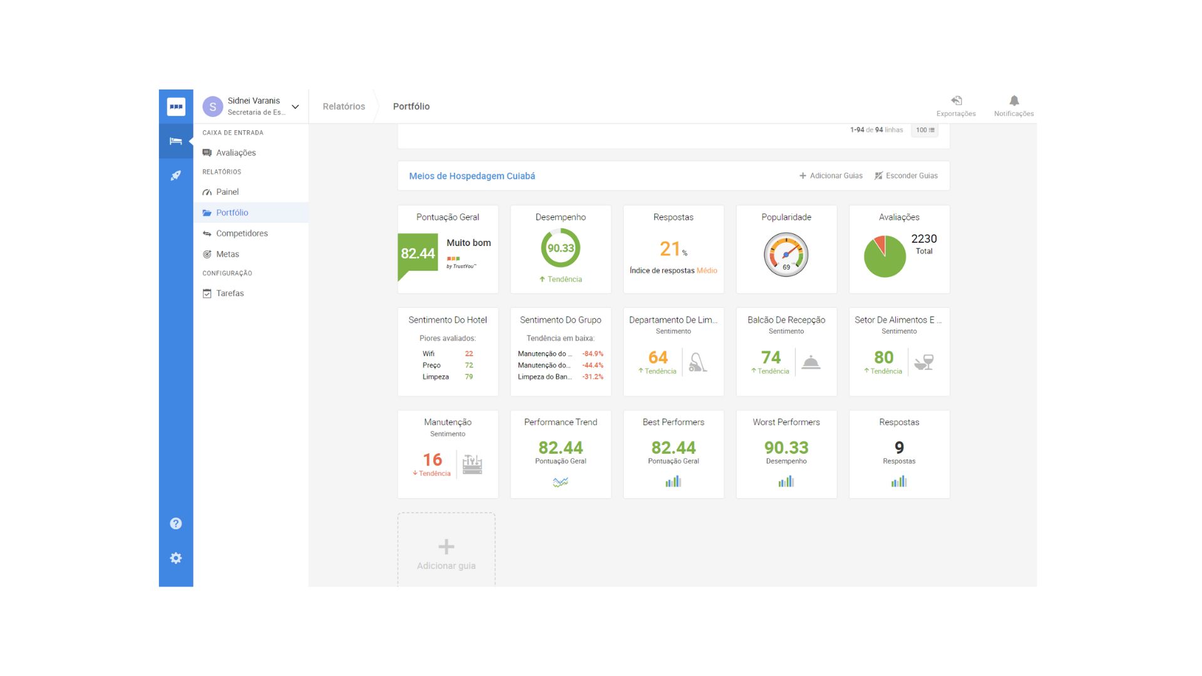Image resolution: width=1202 pixels, height=676 pixels.
Task: Open the Meios de Hospedagem Cuiabá link
Action: pyautogui.click(x=472, y=176)
